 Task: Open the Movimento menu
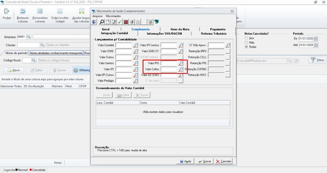[113, 16]
